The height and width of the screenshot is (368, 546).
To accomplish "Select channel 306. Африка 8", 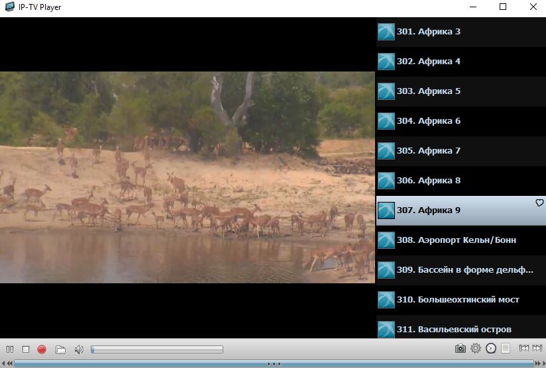I will click(461, 181).
